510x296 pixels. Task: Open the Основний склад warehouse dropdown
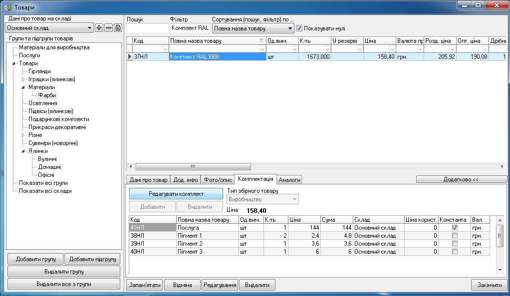pyautogui.click(x=90, y=28)
